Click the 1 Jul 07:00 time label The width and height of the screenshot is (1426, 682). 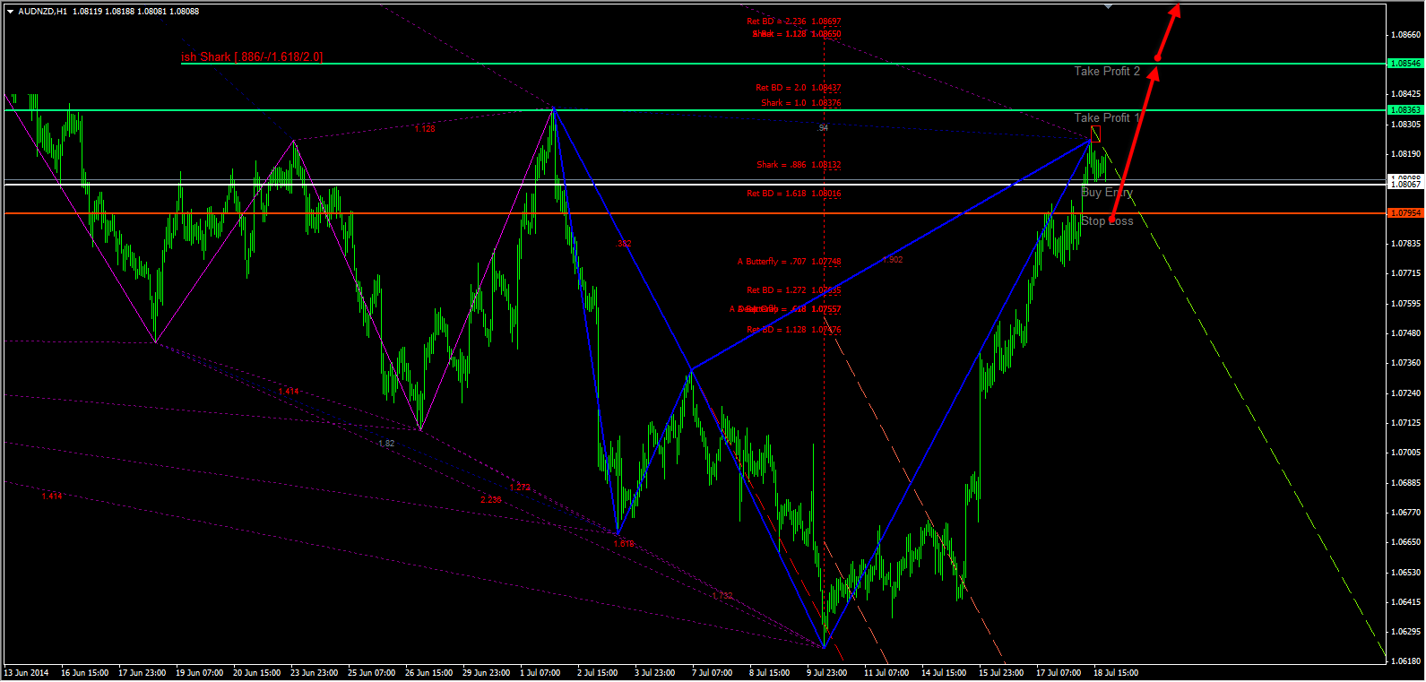pyautogui.click(x=540, y=673)
